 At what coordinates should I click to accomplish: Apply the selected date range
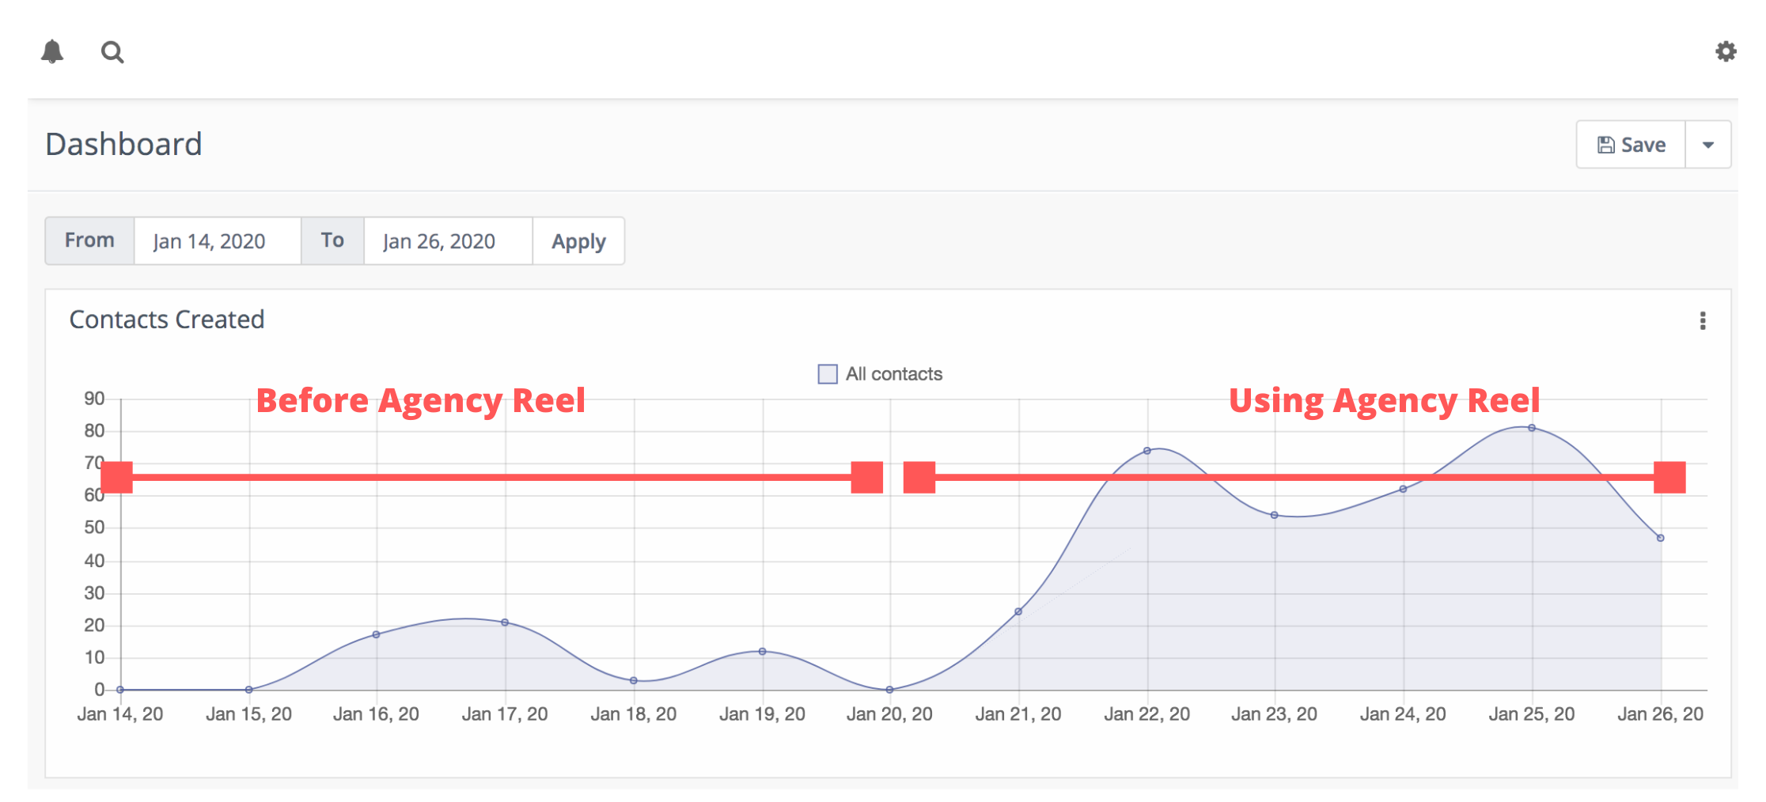(578, 241)
